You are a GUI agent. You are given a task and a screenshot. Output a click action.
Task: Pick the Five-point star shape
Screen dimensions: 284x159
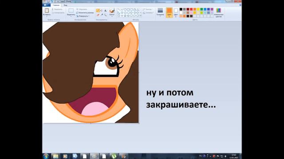point(125,16)
